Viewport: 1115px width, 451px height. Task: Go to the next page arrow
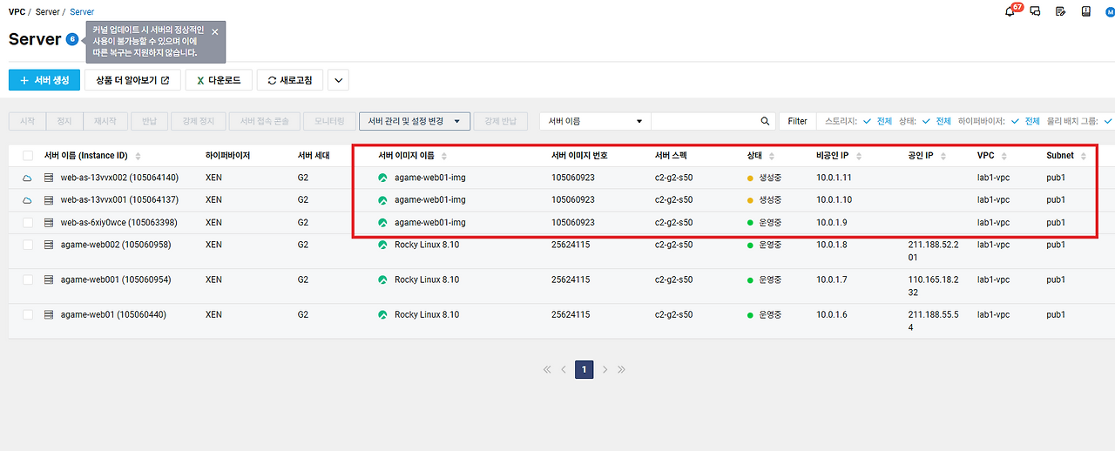click(x=605, y=369)
